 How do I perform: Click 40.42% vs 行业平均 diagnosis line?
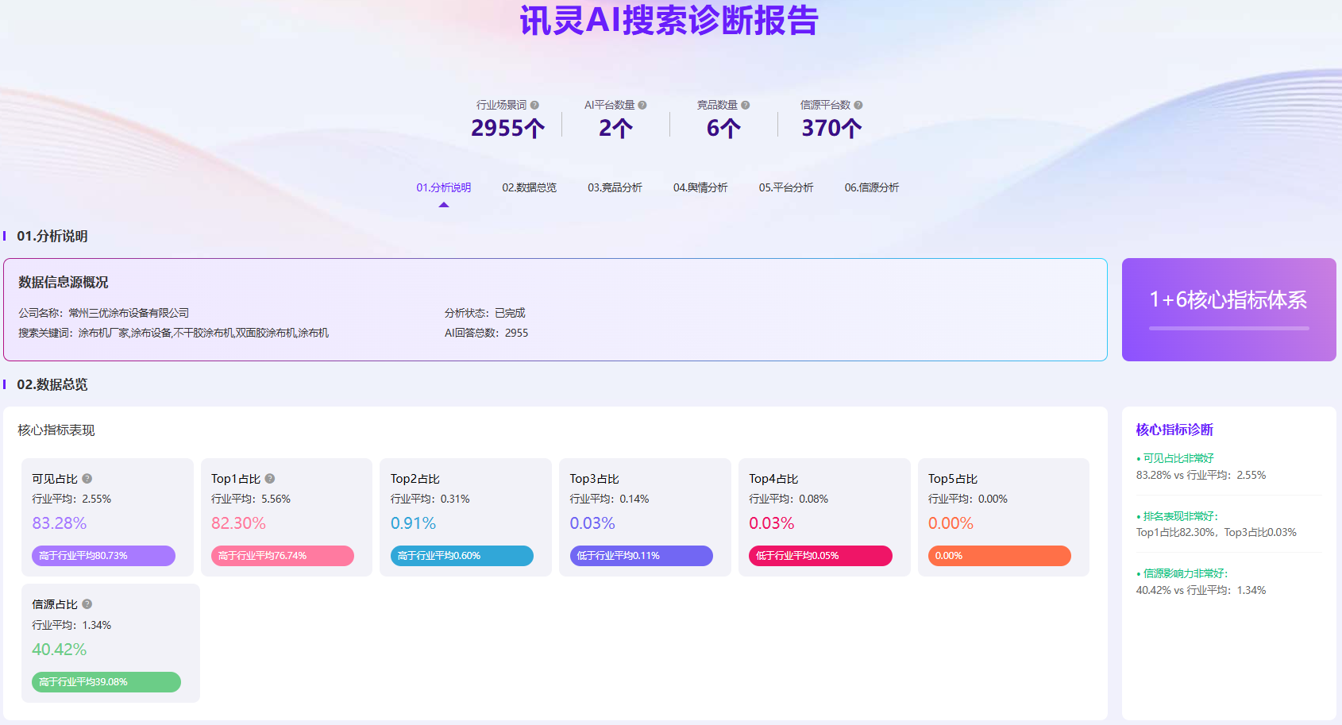1201,590
